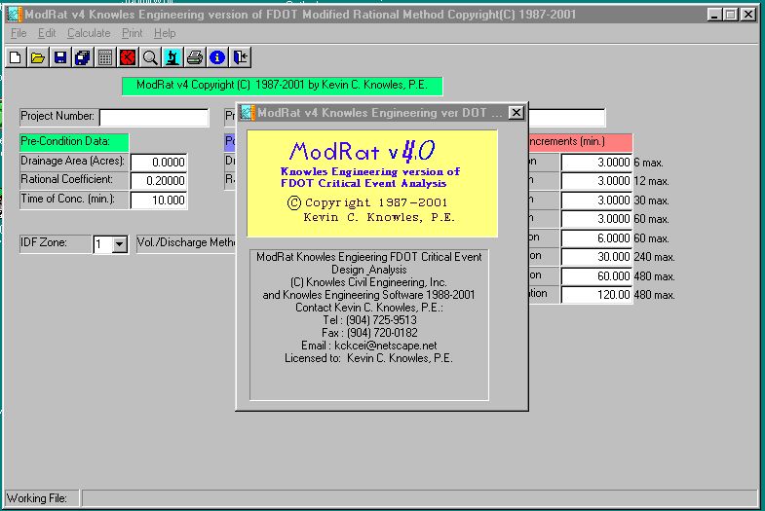This screenshot has width=765, height=511.
Task: Click the exit door toolbar icon
Action: [240, 57]
